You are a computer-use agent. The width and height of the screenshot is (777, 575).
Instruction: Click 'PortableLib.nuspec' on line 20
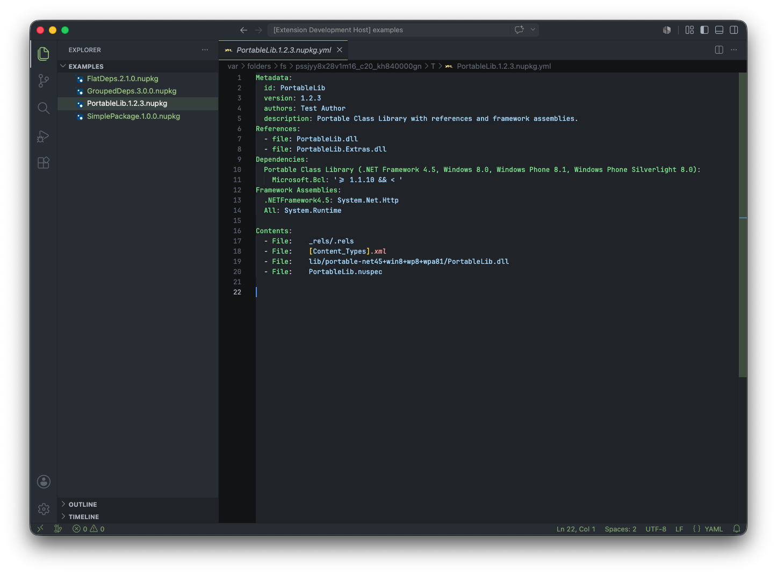click(346, 272)
